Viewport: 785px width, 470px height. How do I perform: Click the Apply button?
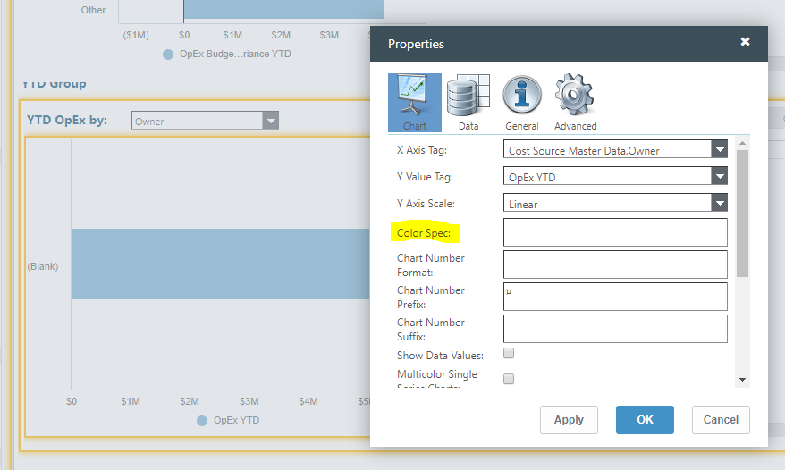(x=569, y=419)
